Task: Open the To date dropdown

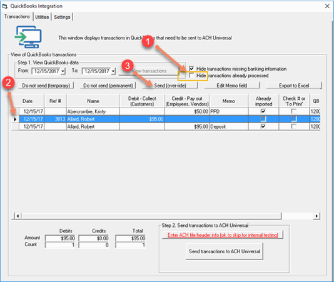Action: tap(113, 71)
